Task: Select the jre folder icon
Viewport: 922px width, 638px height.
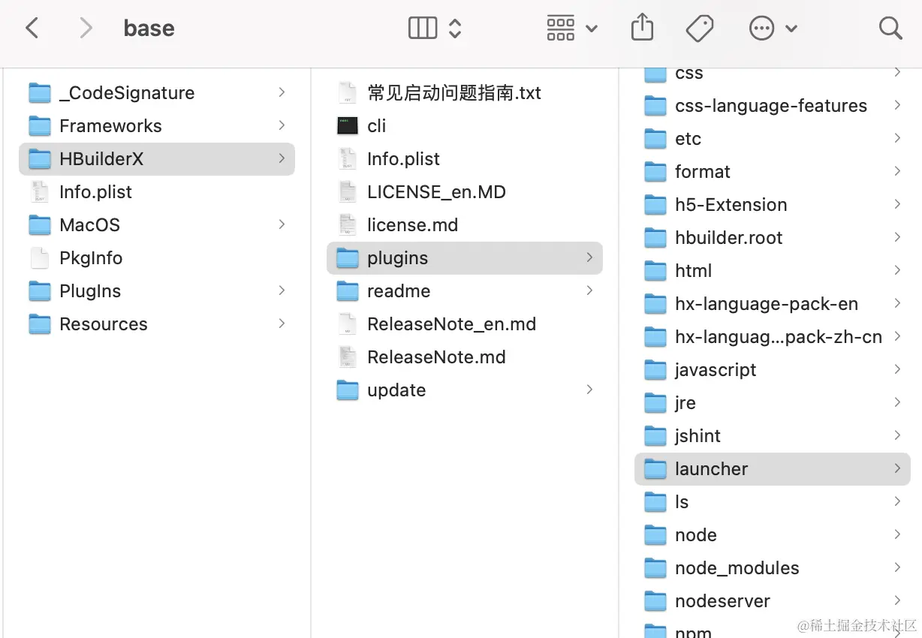Action: (x=655, y=403)
